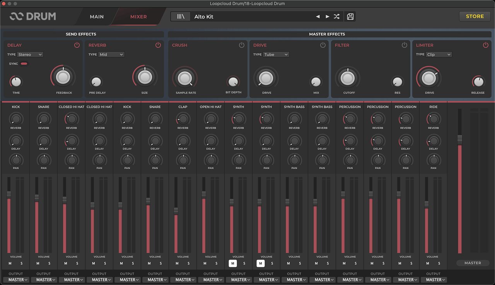
Task: Open the Delay type dropdown showing Stereo
Action: pos(30,55)
